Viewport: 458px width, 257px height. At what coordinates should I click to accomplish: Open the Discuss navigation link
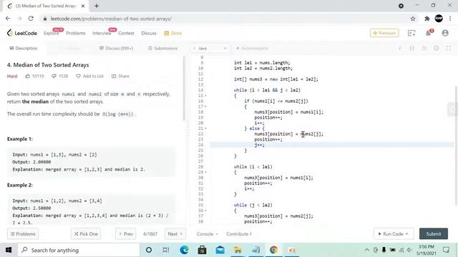click(149, 34)
